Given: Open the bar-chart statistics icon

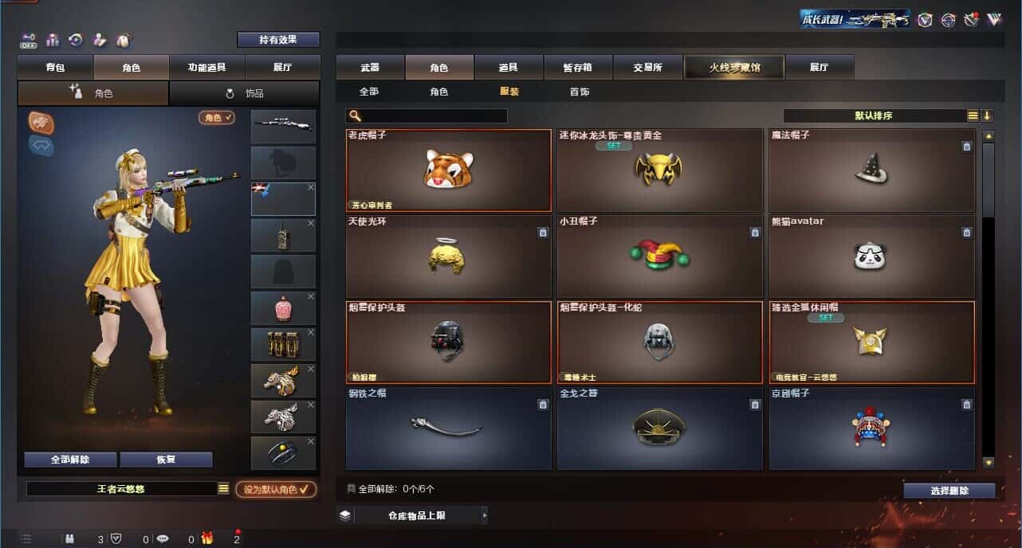Looking at the screenshot, I should 53,40.
